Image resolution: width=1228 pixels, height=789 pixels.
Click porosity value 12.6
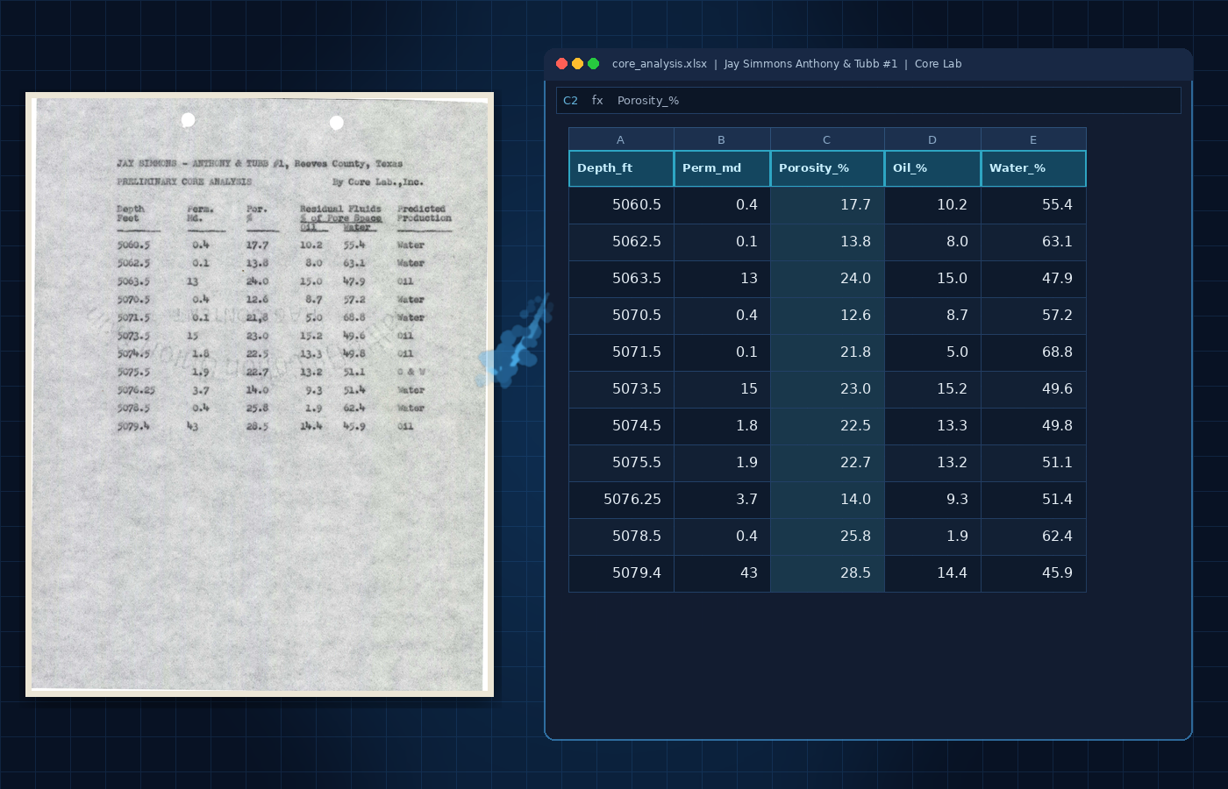click(827, 316)
